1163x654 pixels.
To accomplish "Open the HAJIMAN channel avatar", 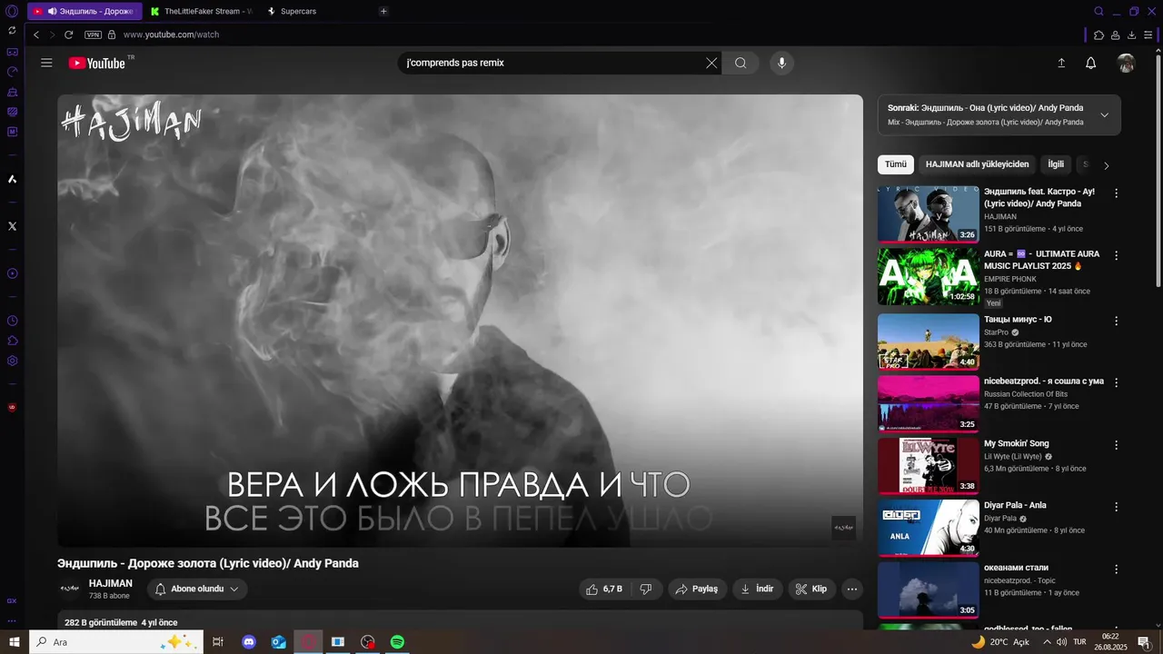I will 70,589.
